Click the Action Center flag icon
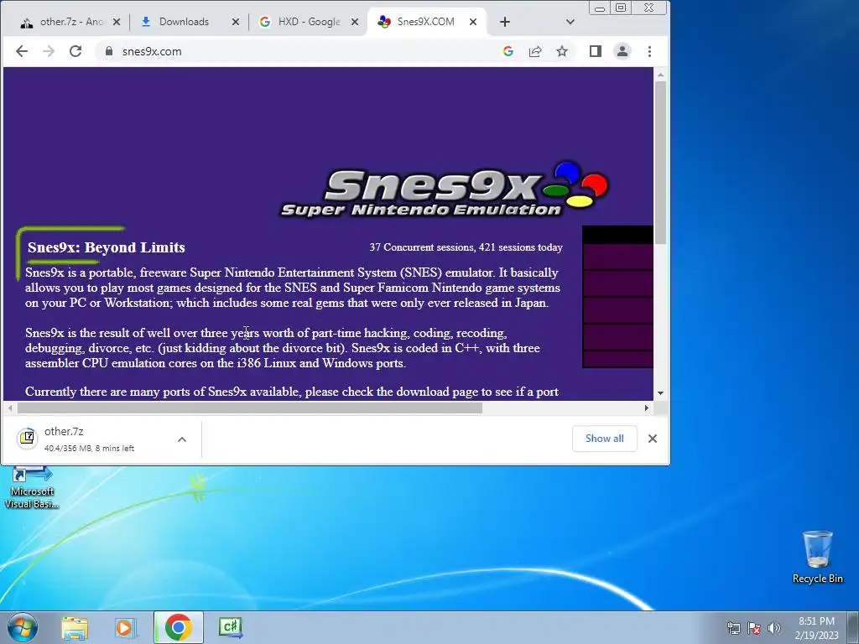This screenshot has height=644, width=859. 754,628
